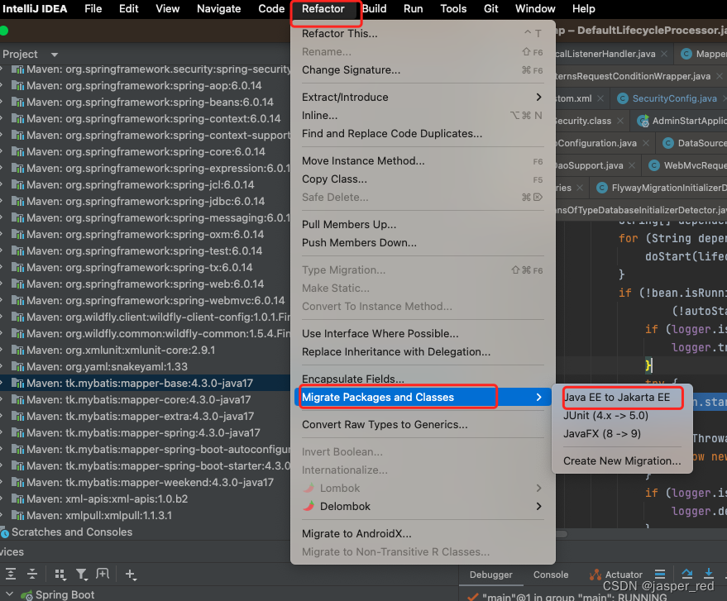
Task: Close the ecurity.class editor tab
Action: point(620,121)
